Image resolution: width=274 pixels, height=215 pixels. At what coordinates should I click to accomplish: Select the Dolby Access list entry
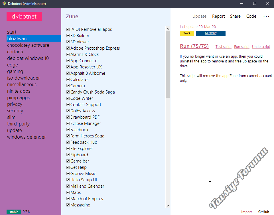pos(83,111)
